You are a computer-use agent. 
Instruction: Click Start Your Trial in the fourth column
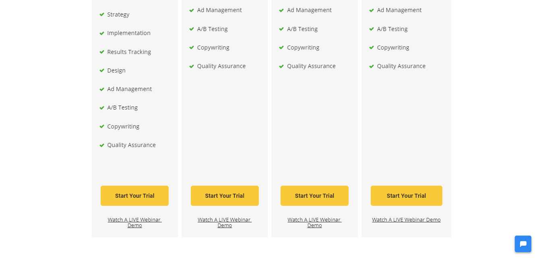click(406, 196)
